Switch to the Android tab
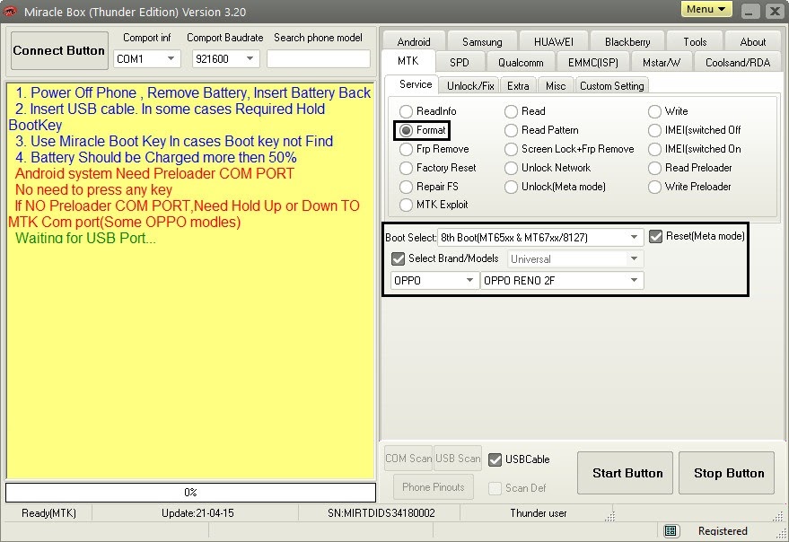Image resolution: width=789 pixels, height=542 pixels. (414, 42)
